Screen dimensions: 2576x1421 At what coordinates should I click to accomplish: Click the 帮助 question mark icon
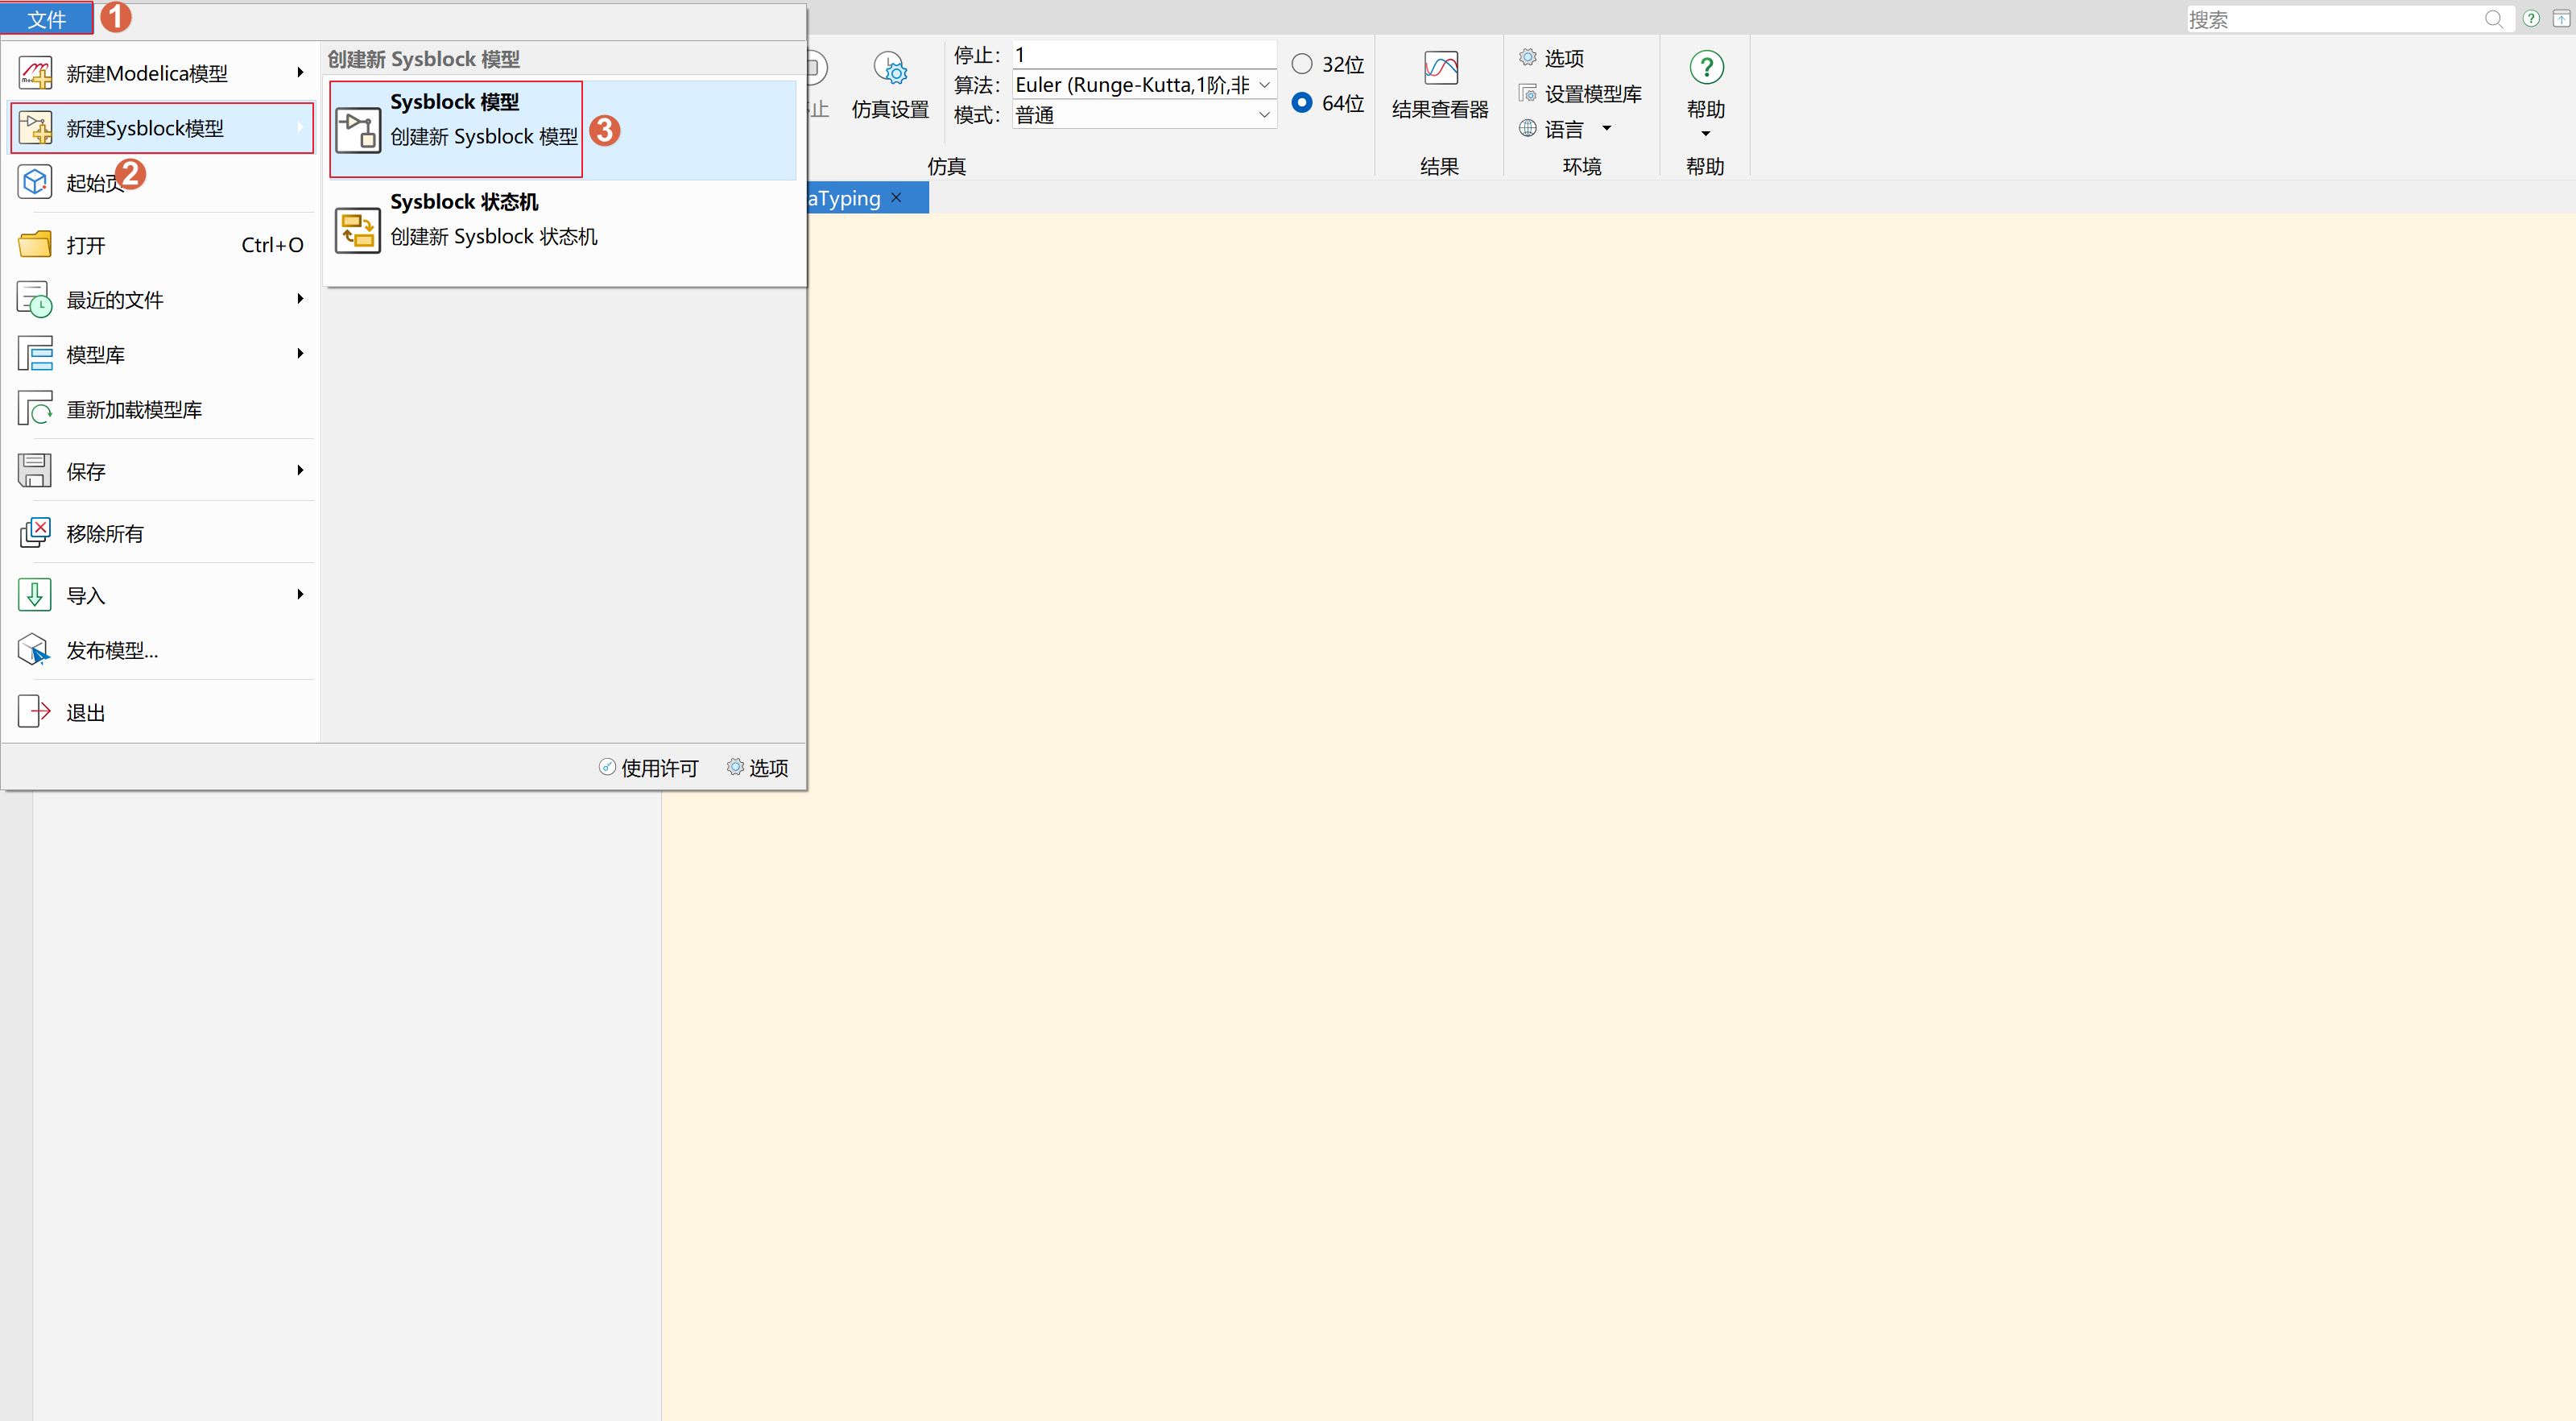click(x=1706, y=68)
